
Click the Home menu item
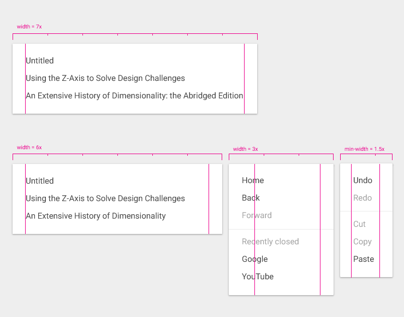point(253,180)
